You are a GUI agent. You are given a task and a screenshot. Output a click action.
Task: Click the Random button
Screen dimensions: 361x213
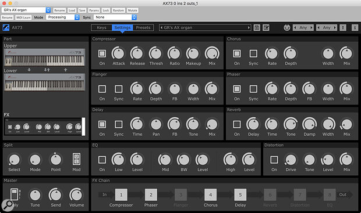(x=118, y=10)
